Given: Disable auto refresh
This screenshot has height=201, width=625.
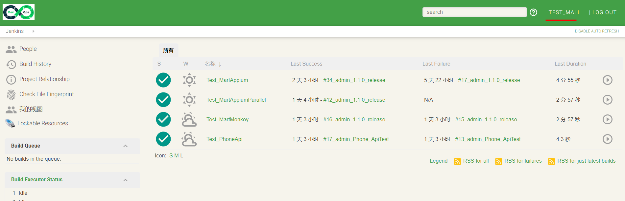Looking at the screenshot, I should click(596, 31).
